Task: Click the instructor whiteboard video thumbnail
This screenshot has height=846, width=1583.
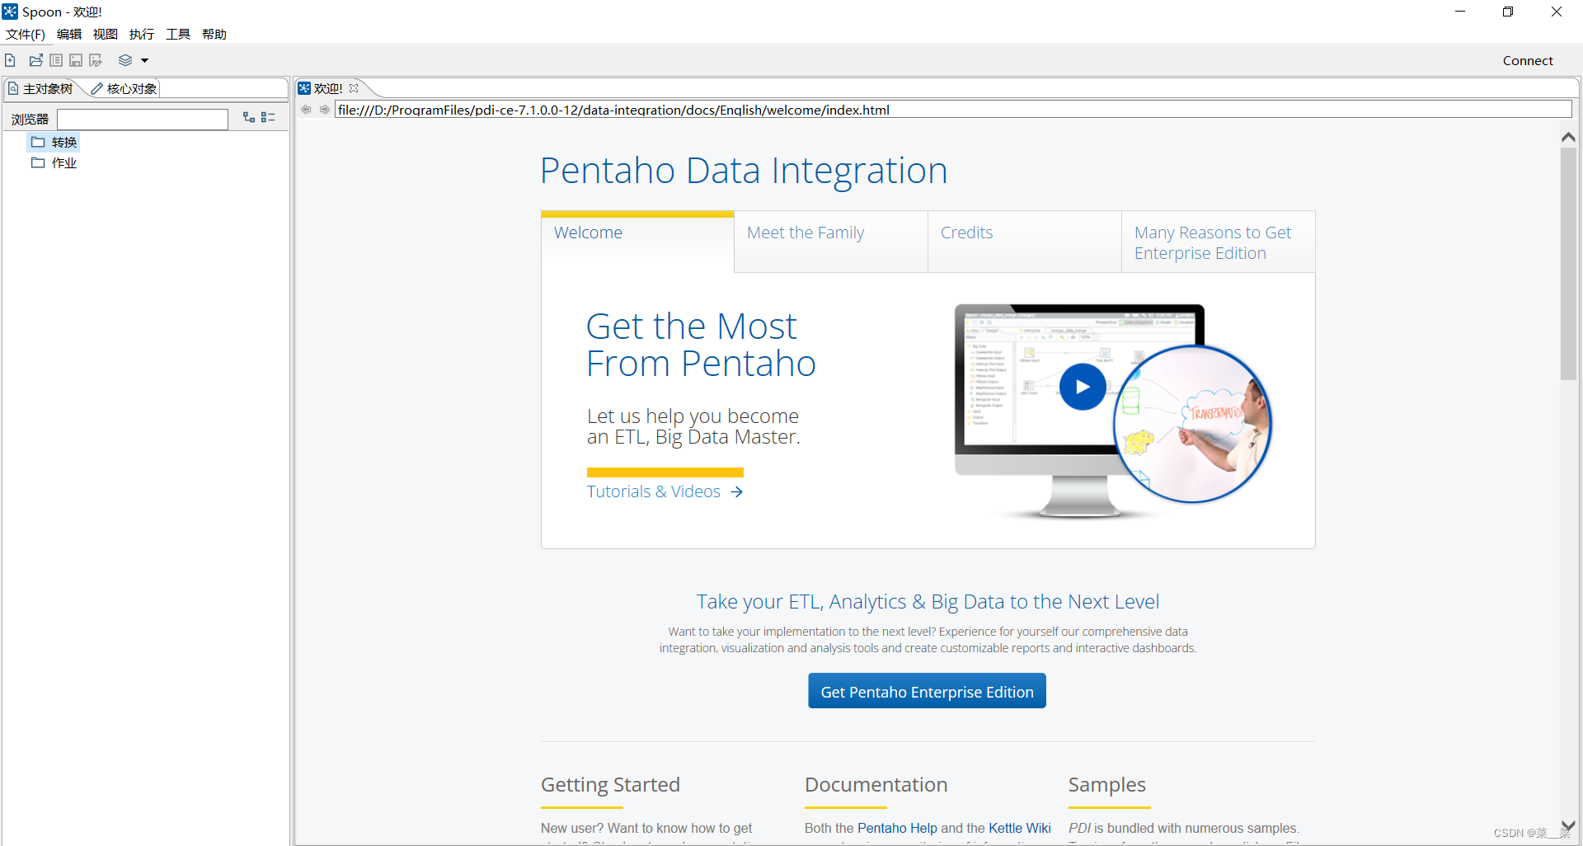Action: (1192, 424)
